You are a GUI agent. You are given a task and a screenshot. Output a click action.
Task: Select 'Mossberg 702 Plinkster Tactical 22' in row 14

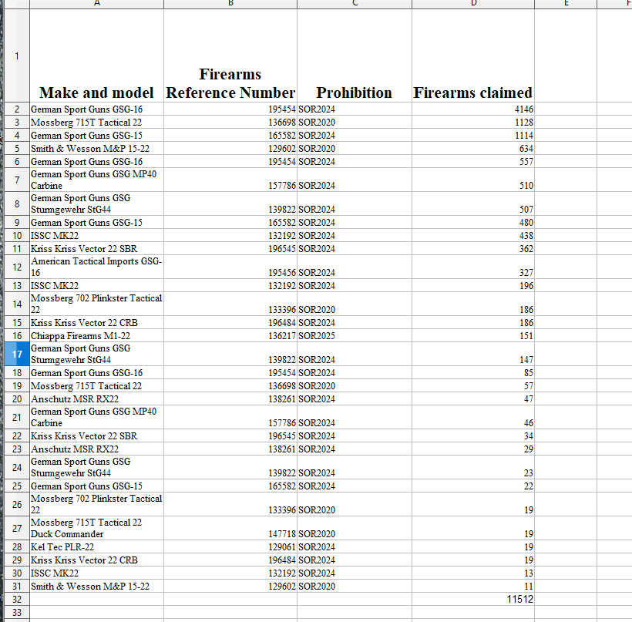(x=97, y=304)
